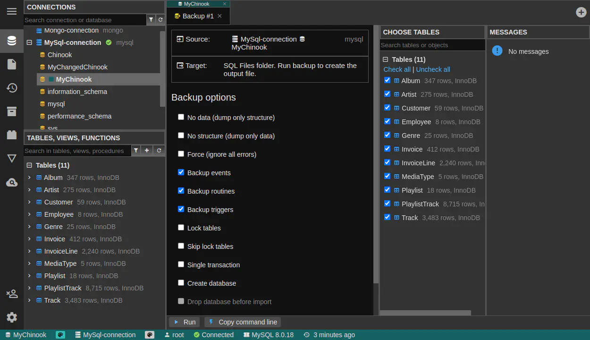
Task: Click MySQL 8.0.18 in status bar
Action: [x=269, y=335]
